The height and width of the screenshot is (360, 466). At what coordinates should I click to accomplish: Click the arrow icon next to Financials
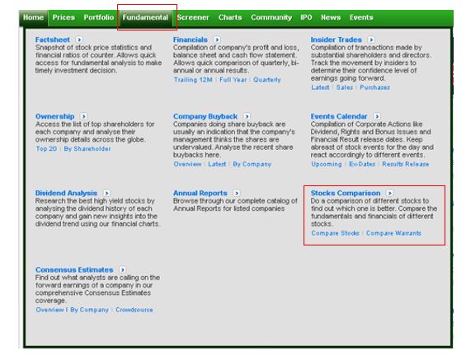(x=217, y=40)
